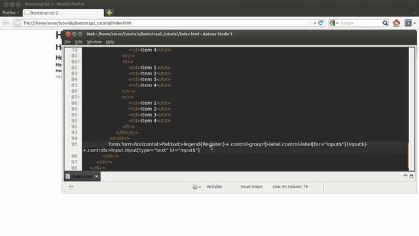This screenshot has height=236, width=419.
Task: Click the Writable status bar entry
Action: pyautogui.click(x=214, y=187)
